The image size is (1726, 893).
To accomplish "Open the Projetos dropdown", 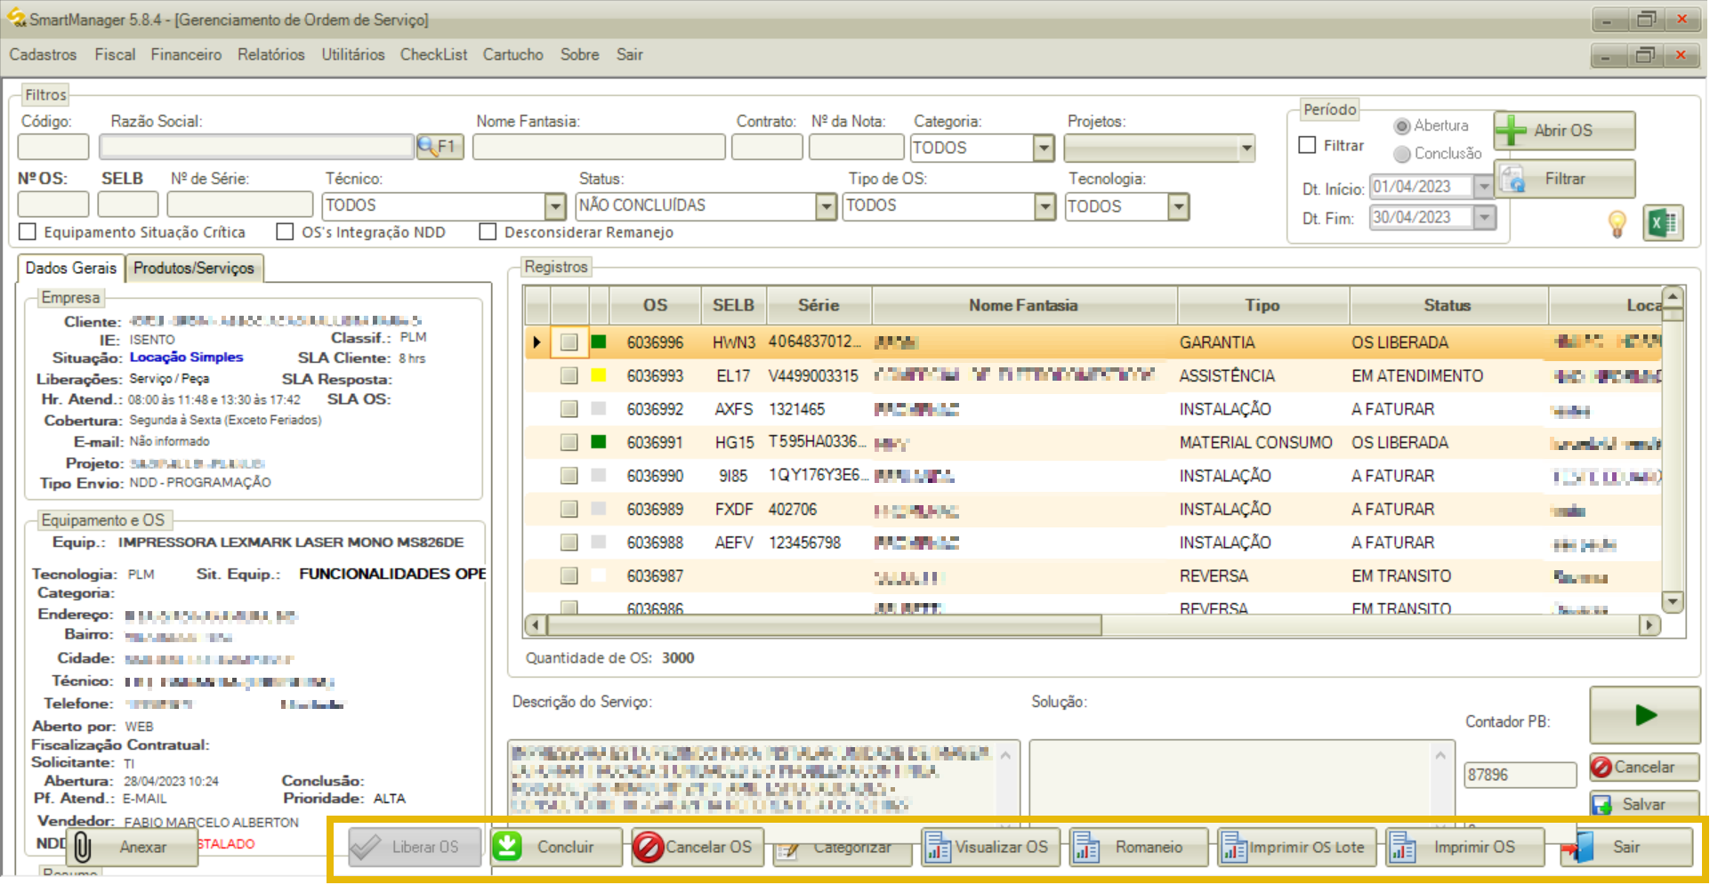I will coord(1246,148).
